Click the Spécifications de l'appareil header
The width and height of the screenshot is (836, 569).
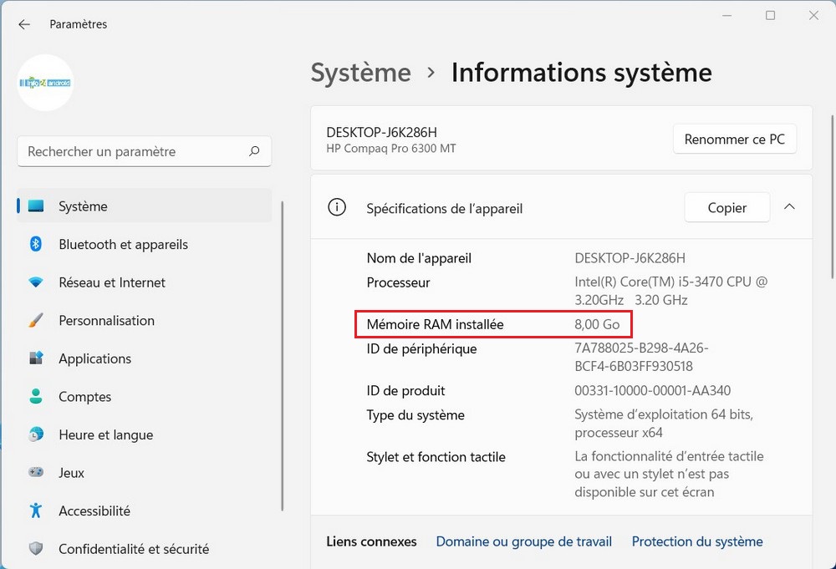coord(562,207)
